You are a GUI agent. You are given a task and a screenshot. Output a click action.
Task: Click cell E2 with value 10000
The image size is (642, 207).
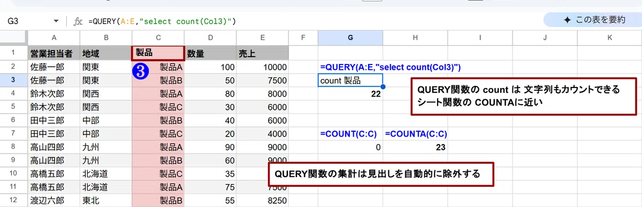click(262, 67)
